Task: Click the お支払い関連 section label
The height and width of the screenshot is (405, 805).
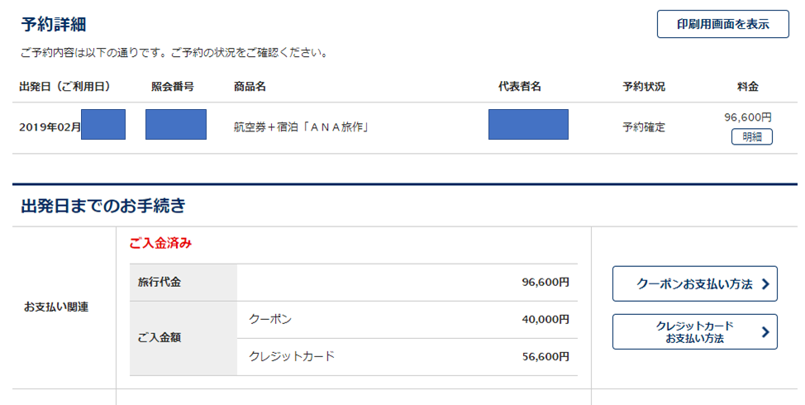Action: tap(56, 307)
